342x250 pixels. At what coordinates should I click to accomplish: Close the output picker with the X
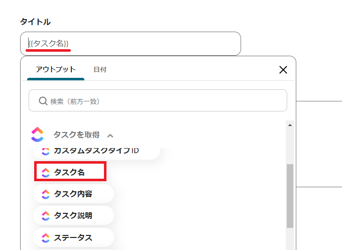[x=283, y=69]
